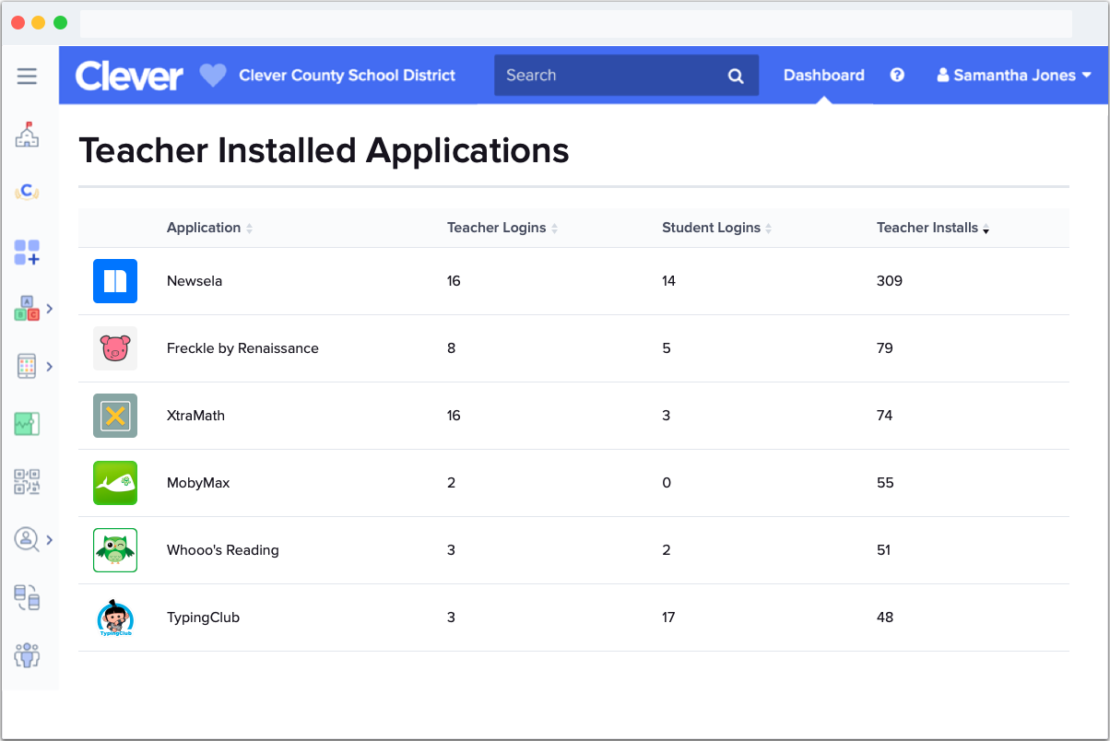Screen dimensions: 1110x741
Task: Open the Samantha Jones account dropdown
Action: pos(1014,76)
